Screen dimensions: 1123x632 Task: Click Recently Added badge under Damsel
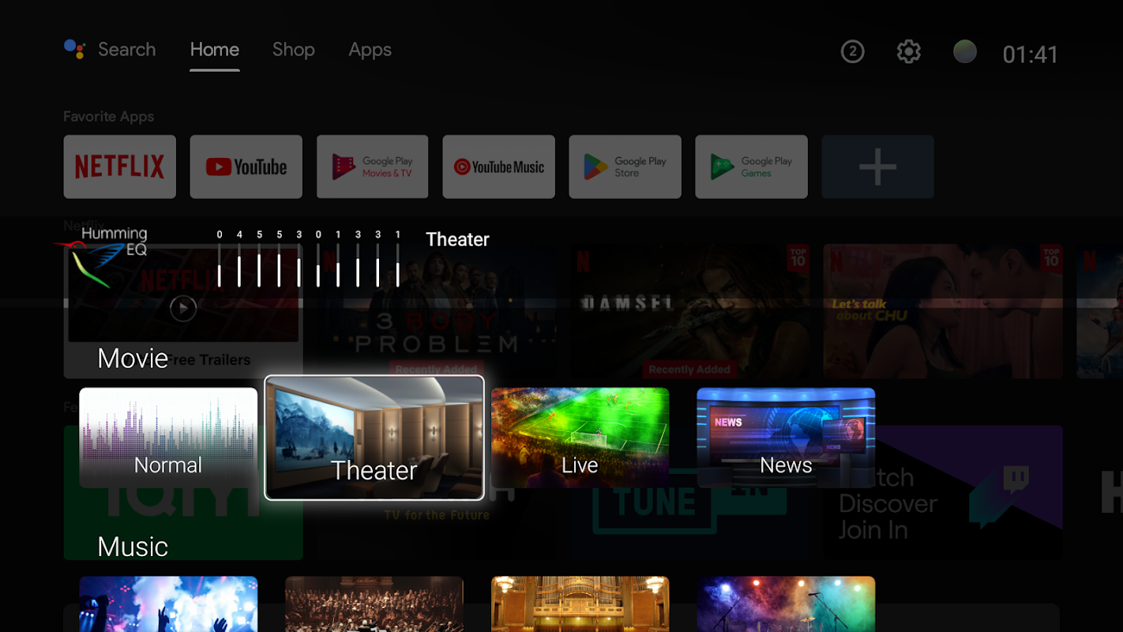[689, 369]
